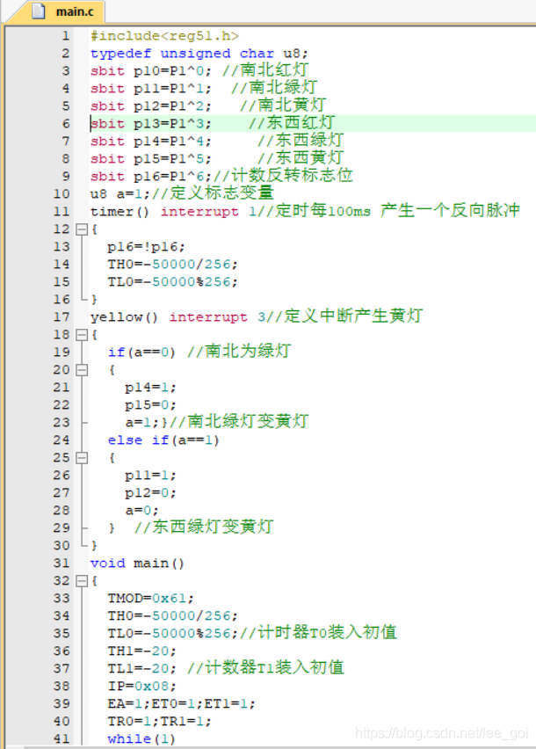The image size is (536, 749).
Task: Collapse the main() function block
Action: point(82,581)
